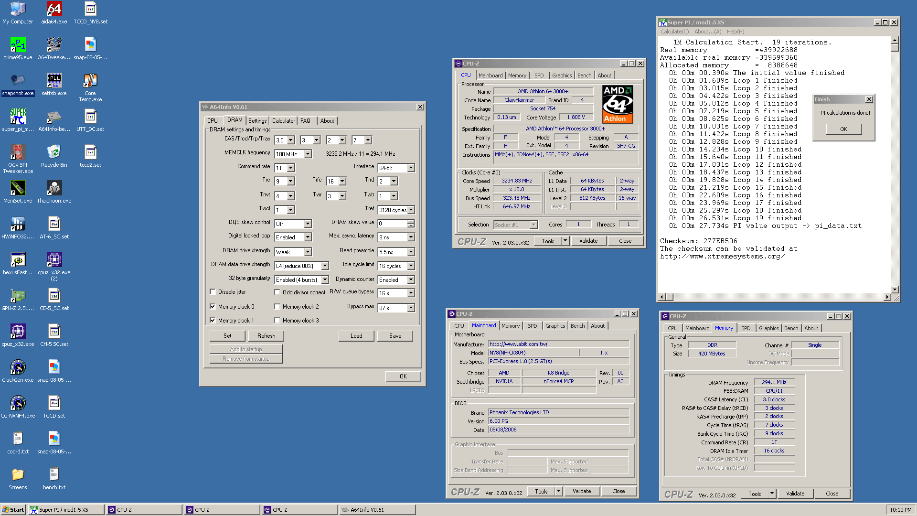Click Super PI horizontal scrollbar right arrow
The height and width of the screenshot is (516, 917).
click(x=887, y=297)
